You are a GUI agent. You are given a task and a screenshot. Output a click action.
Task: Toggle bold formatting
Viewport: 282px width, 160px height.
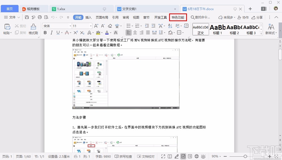point(45,32)
